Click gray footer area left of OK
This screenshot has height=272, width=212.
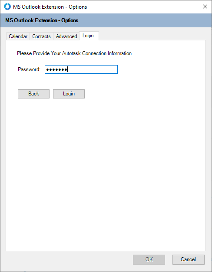click(70, 259)
